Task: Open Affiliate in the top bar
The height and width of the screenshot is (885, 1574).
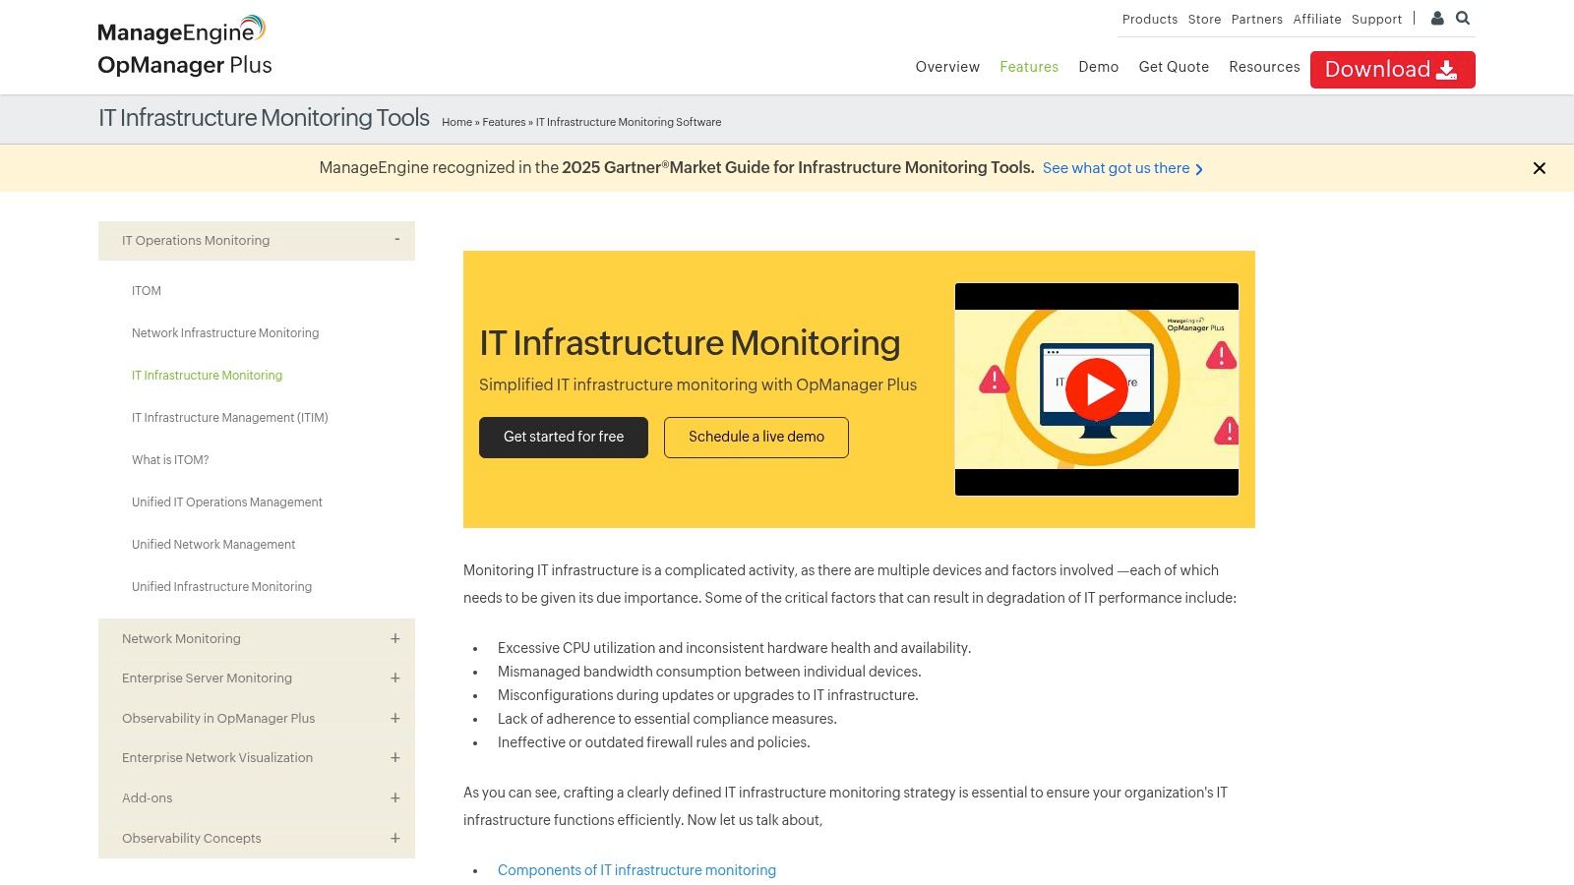Action: [1317, 19]
